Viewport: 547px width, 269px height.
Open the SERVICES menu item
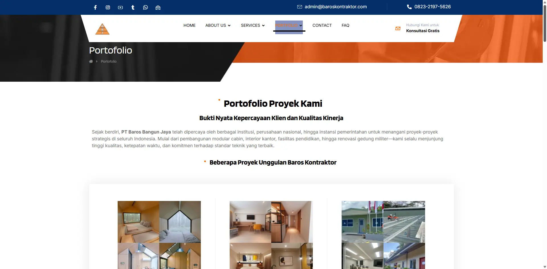tap(250, 25)
